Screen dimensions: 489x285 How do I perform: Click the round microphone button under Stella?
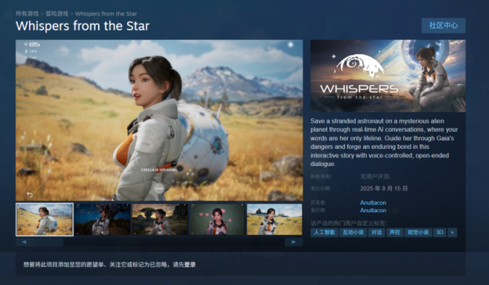[x=159, y=188]
